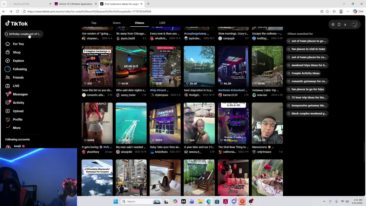Open the browser favorites list icon
The image size is (366, 206).
coord(334,11)
